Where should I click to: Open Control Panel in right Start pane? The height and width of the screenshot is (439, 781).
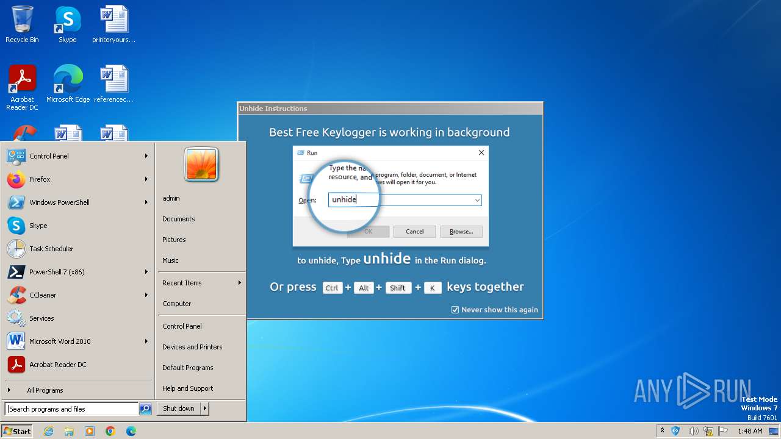tap(182, 326)
